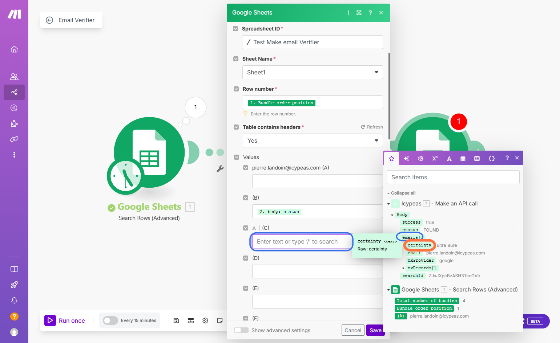Collapse the Icypeas Make an API call group
The width and height of the screenshot is (560, 343).
[388, 204]
